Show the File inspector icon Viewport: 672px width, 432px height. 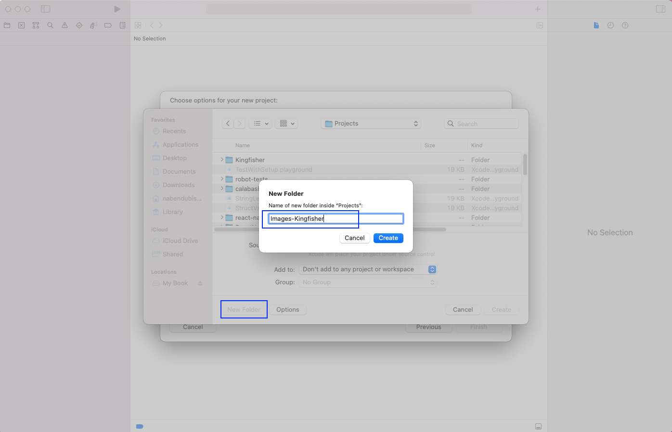[x=596, y=25]
